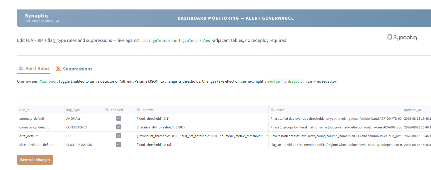
Task: Select the consistency_default rule_id cell
Action: (x=41, y=127)
